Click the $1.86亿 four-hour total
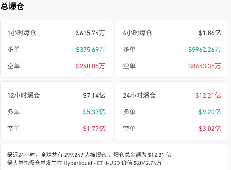 click(x=210, y=33)
